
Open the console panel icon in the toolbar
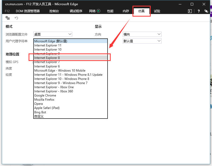[190, 11]
